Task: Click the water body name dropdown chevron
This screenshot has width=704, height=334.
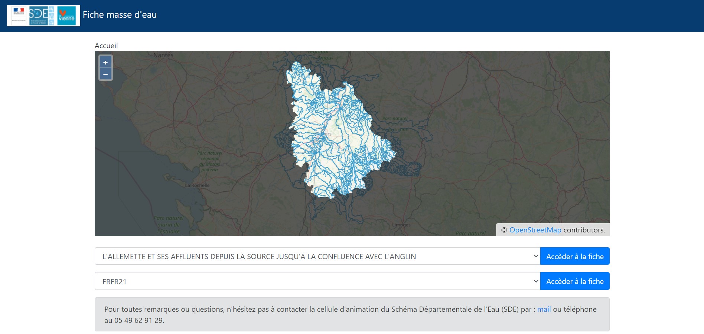Action: click(x=535, y=256)
